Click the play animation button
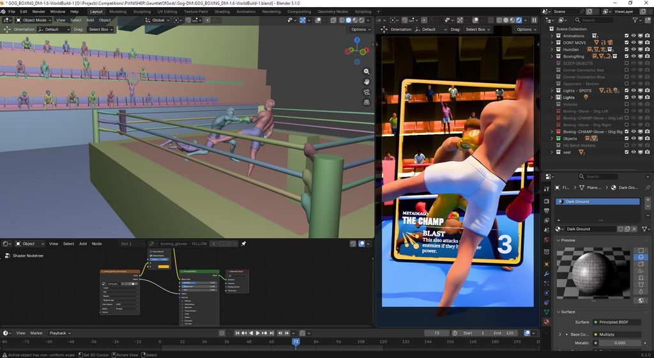Viewport: 654px width, 358px height. (x=258, y=333)
